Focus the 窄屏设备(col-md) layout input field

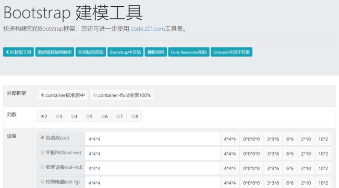pyautogui.click(x=153, y=168)
